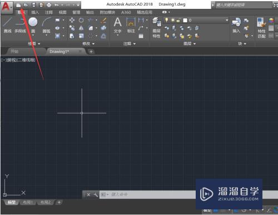Select the Line (直线) tool
Screen dimensions: 278x215
pos(8,26)
